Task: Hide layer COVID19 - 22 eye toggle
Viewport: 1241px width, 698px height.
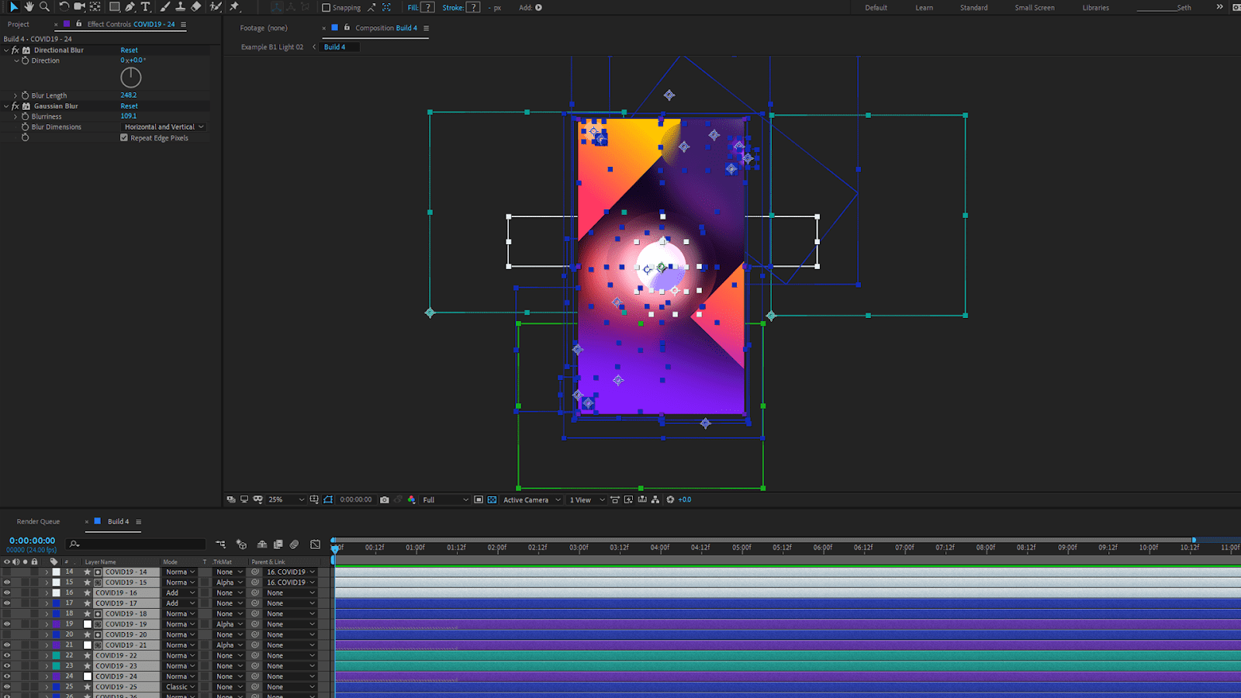Action: (7, 655)
